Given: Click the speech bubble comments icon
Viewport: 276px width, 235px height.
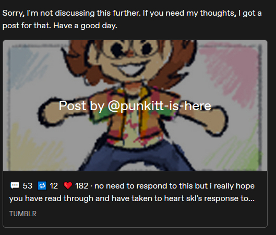Looking at the screenshot, I should (x=15, y=185).
